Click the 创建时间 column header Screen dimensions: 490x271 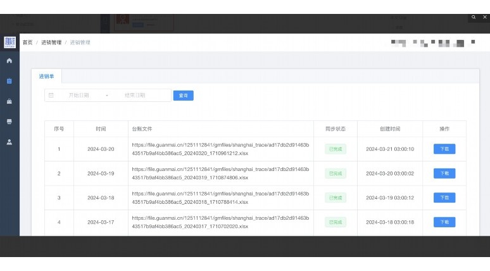point(390,129)
